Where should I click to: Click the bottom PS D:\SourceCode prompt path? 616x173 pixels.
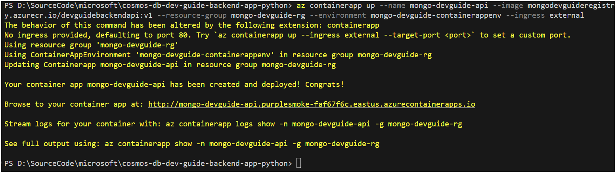(148, 164)
